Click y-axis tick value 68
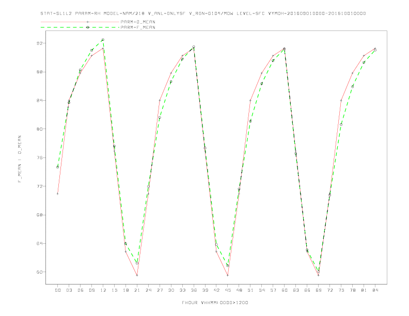 coord(40,215)
